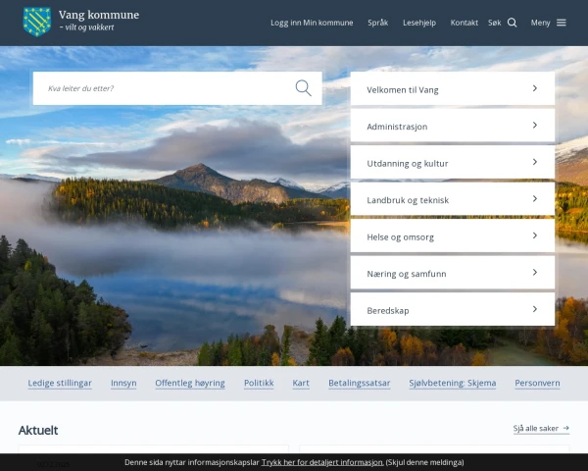Open the Personvern link
This screenshot has width=588, height=471.
[537, 383]
